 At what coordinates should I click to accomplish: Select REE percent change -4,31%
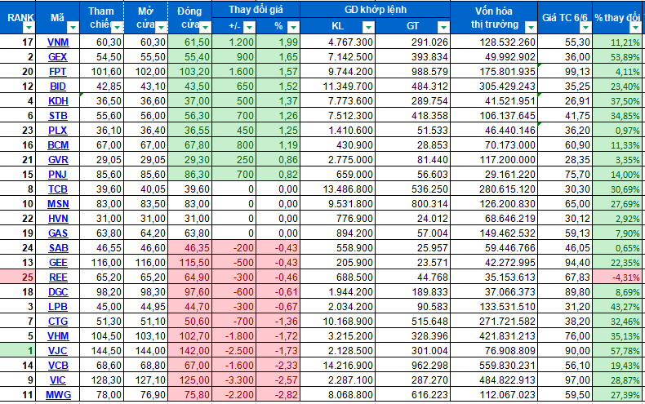pos(619,277)
